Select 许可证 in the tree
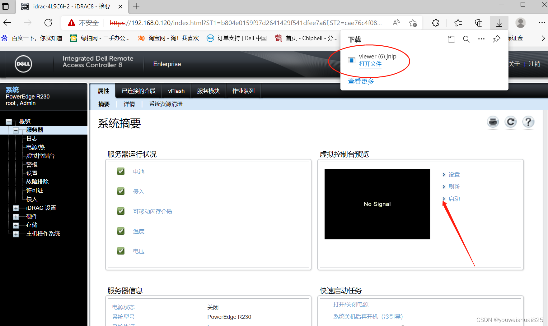548x326 pixels. 35,191
